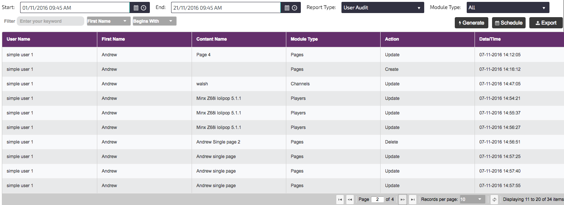Click 'simple user 1' in the Page 4 row
564x205 pixels.
(x=20, y=55)
